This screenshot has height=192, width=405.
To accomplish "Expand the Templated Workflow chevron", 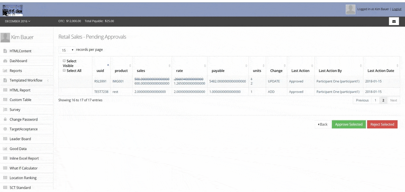I will pos(48,80).
